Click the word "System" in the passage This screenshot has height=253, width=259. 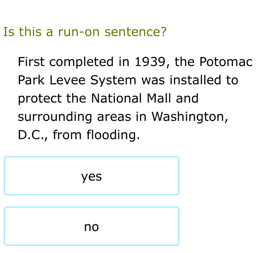113,80
